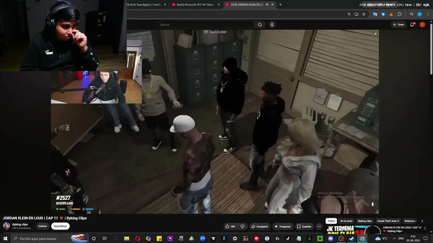
Task: Open Chrome three-dot menu
Action: pos(428,14)
